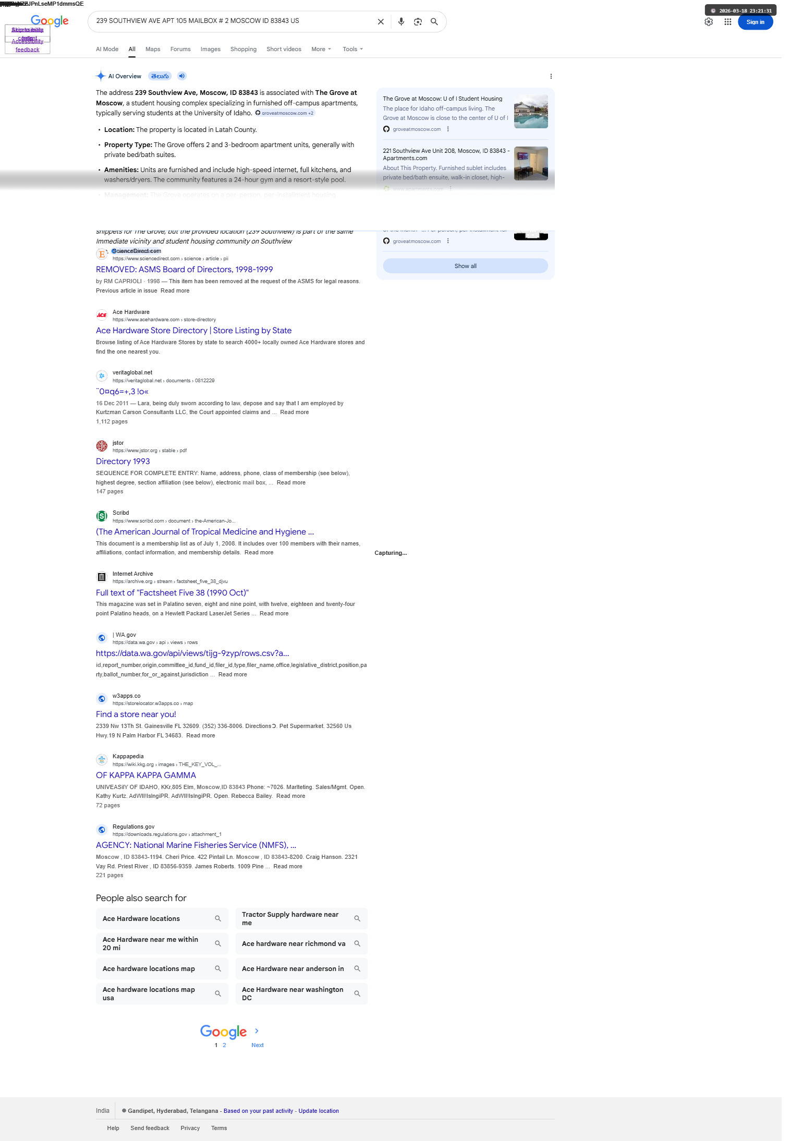Open options for lower groveatmoscow.com source card
Image resolution: width=791 pixels, height=1141 pixels.
click(448, 241)
